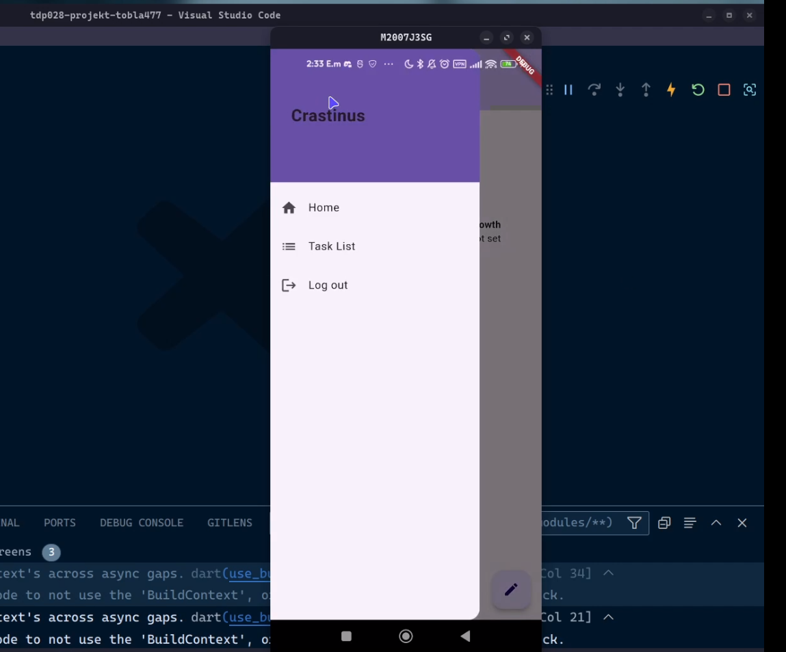
Task: Click the Step Into debug icon
Action: [x=620, y=90]
